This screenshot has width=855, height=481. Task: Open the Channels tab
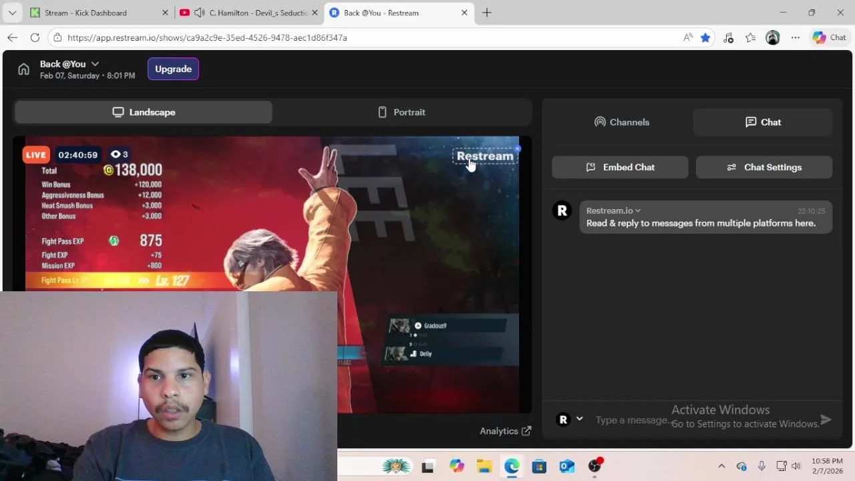[622, 122]
